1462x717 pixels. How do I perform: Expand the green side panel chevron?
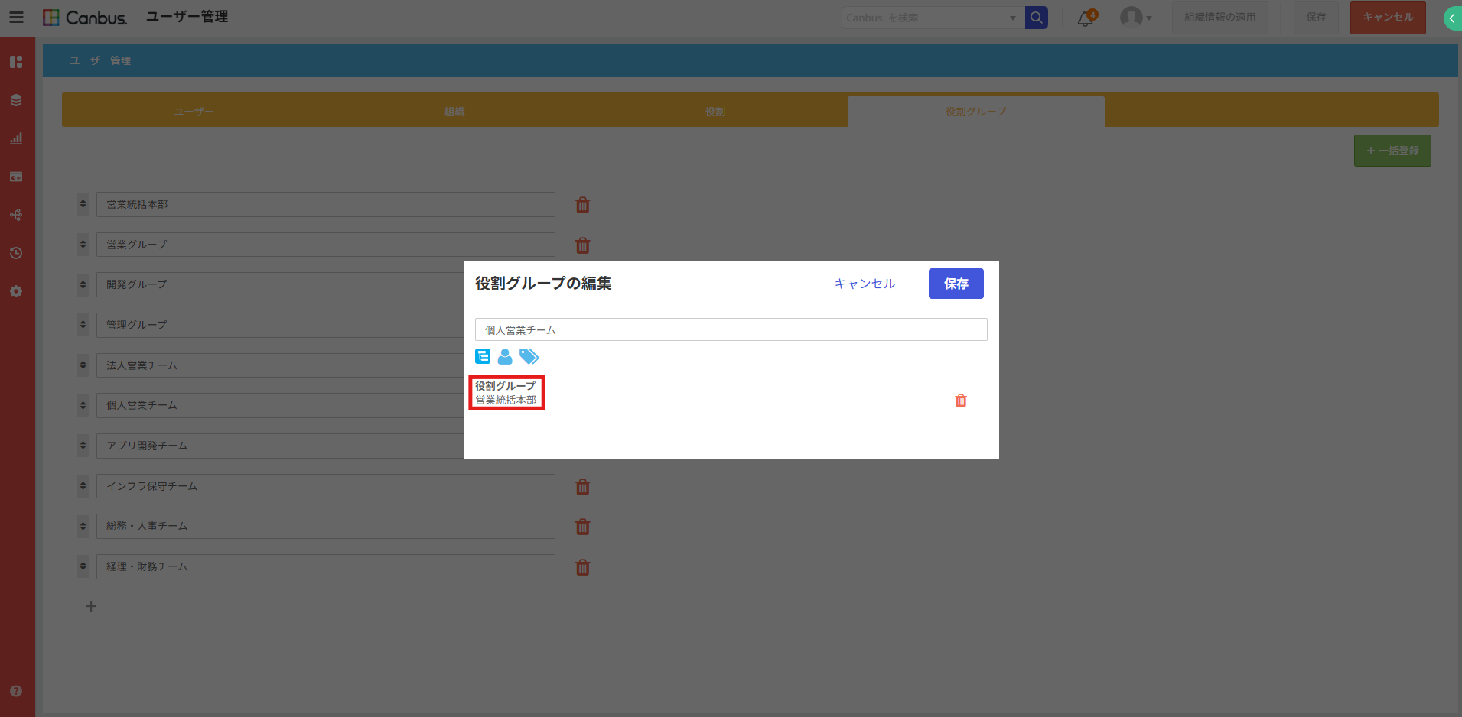click(x=1451, y=18)
